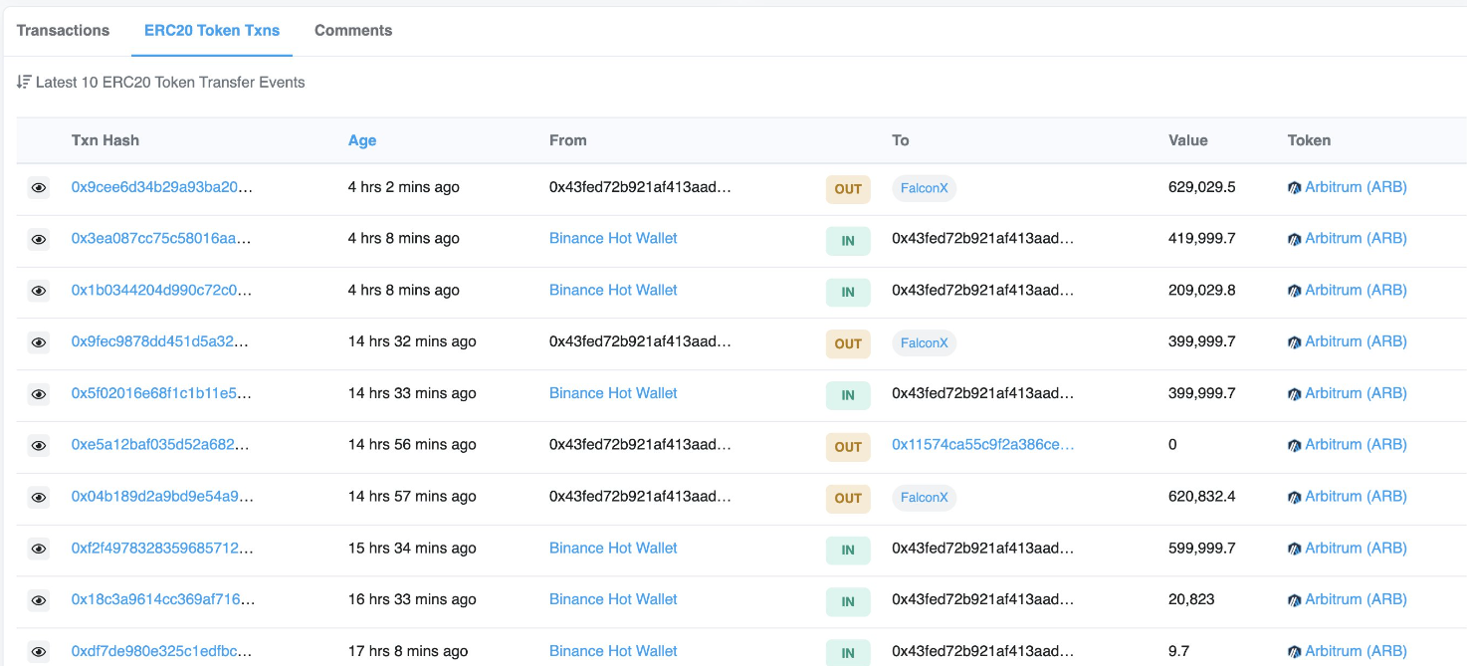Open transaction hash 0xdf7de980e325c1edfbc
The width and height of the screenshot is (1467, 666).
(x=162, y=651)
